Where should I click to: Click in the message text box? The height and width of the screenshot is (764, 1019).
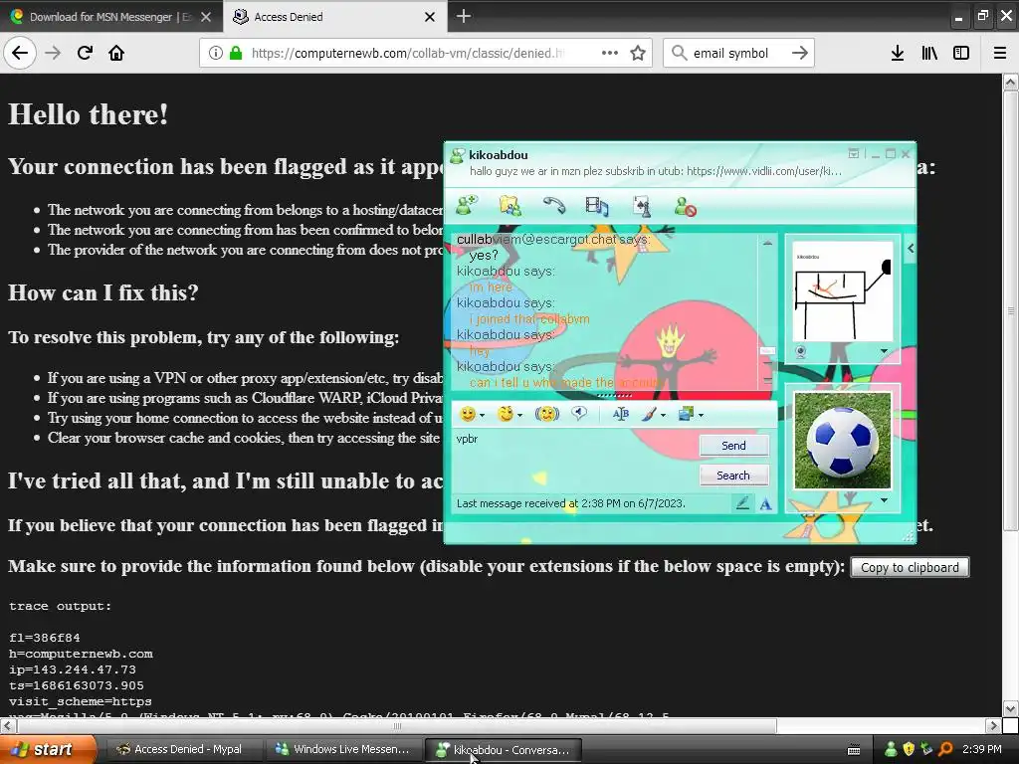[x=574, y=462]
